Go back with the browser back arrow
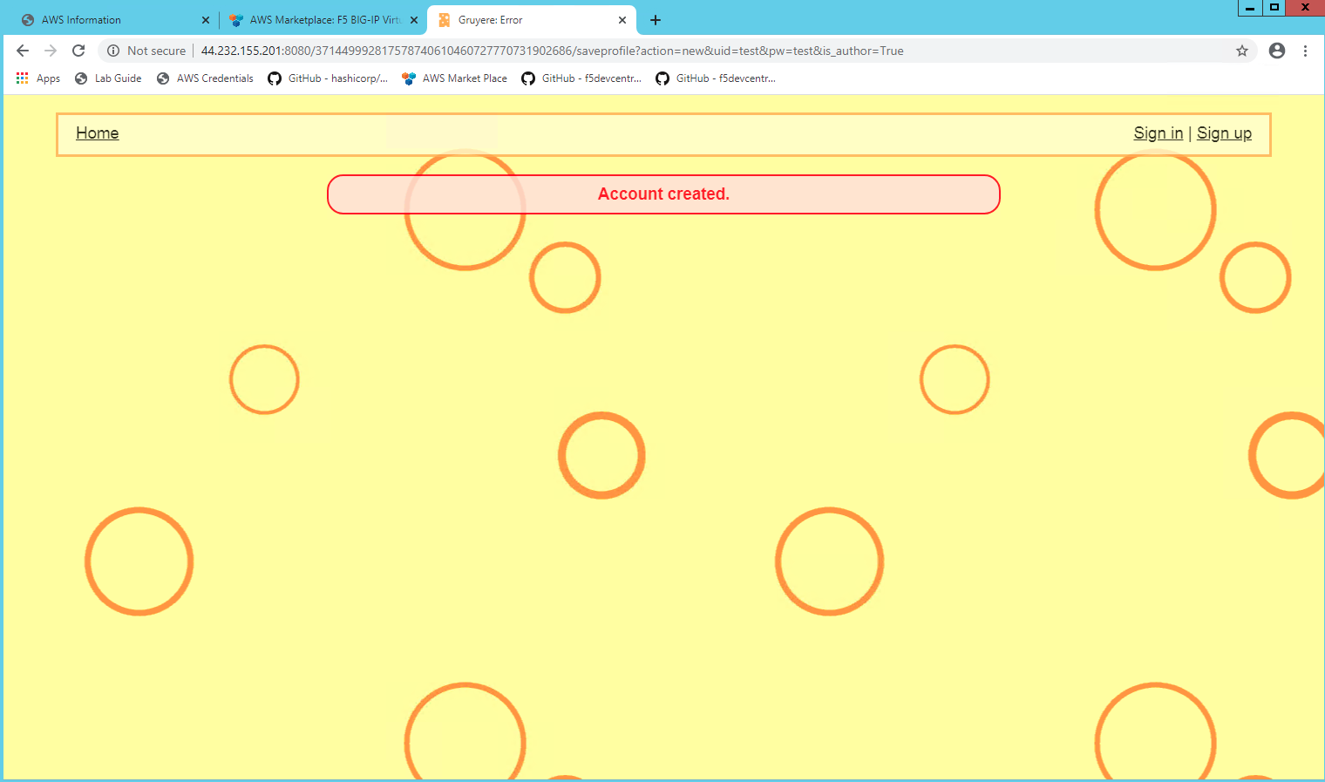Screen dimensions: 1325x782 (x=23, y=51)
